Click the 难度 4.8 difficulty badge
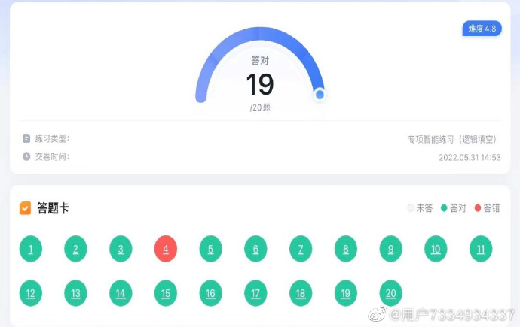Screen dimensions: 520x327 coord(482,29)
